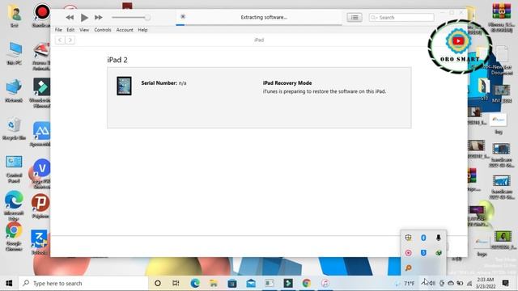The height and width of the screenshot is (291, 518).
Task: Open Cortana circle icon on taskbar
Action: 158,283
